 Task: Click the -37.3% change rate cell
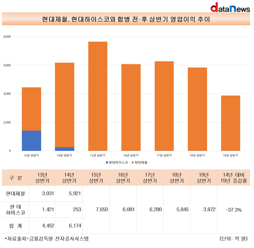(233, 210)
